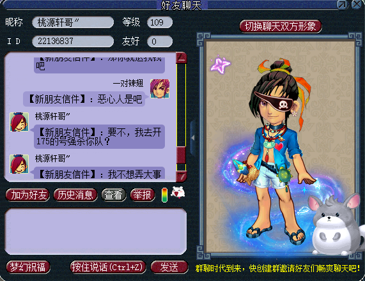Report player with 举报 button
The width and height of the screenshot is (365, 281).
tap(143, 195)
